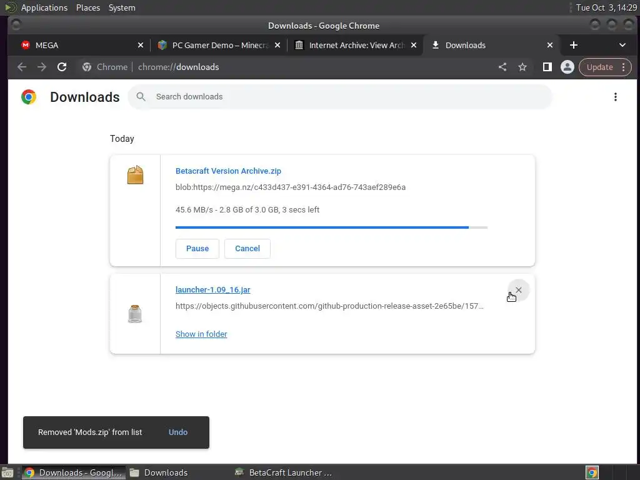Switch to the Internet Archive tab

click(x=355, y=45)
